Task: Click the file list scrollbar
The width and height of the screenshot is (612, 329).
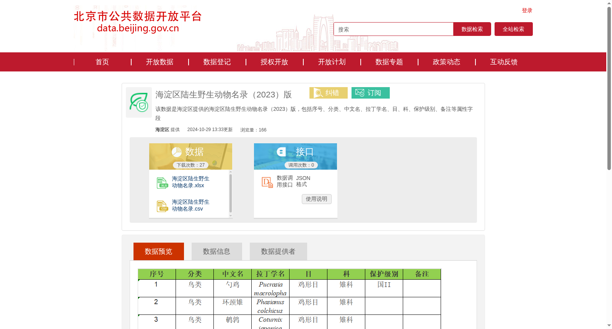Action: tap(231, 193)
